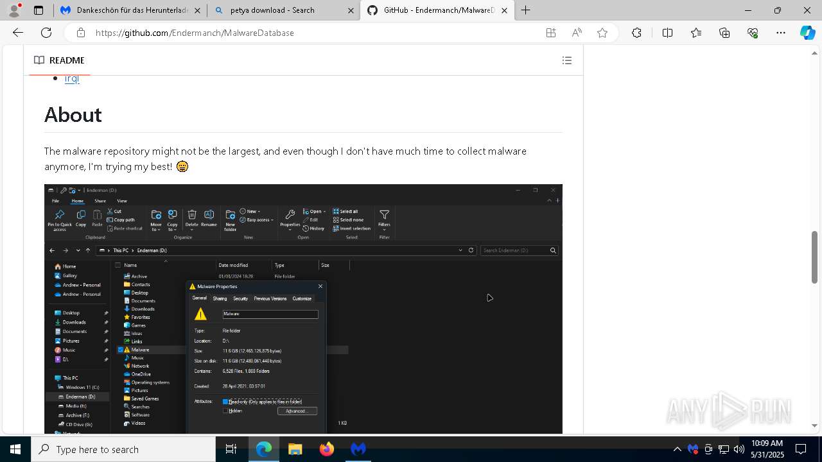
Task: Close the Dankeschön tab
Action: tap(197, 10)
